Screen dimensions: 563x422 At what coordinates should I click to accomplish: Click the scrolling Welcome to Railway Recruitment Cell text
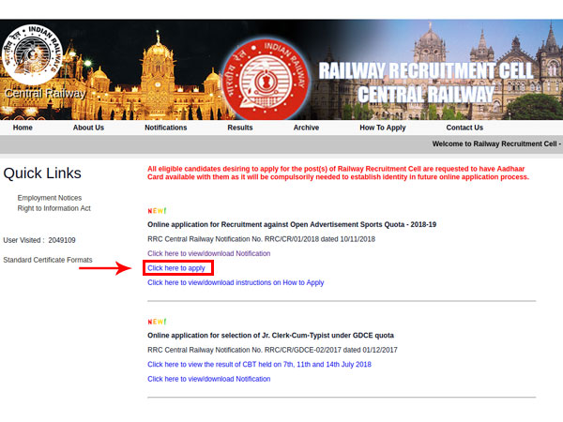(497, 143)
